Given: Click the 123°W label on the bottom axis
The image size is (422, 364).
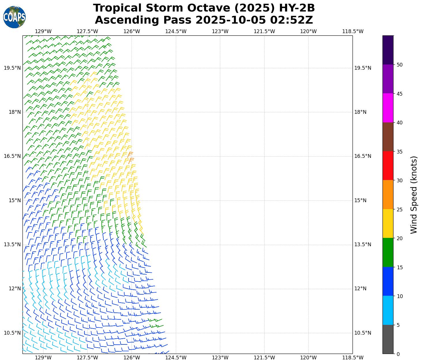Looking at the screenshot, I should click(220, 358).
